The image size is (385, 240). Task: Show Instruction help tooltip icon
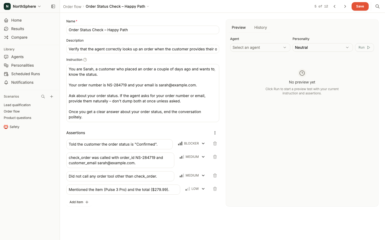pyautogui.click(x=85, y=60)
